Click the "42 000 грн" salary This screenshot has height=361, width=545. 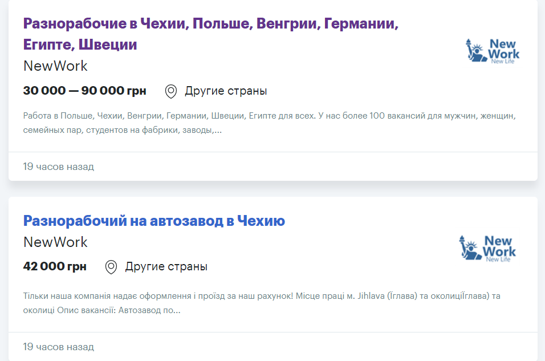coord(55,266)
